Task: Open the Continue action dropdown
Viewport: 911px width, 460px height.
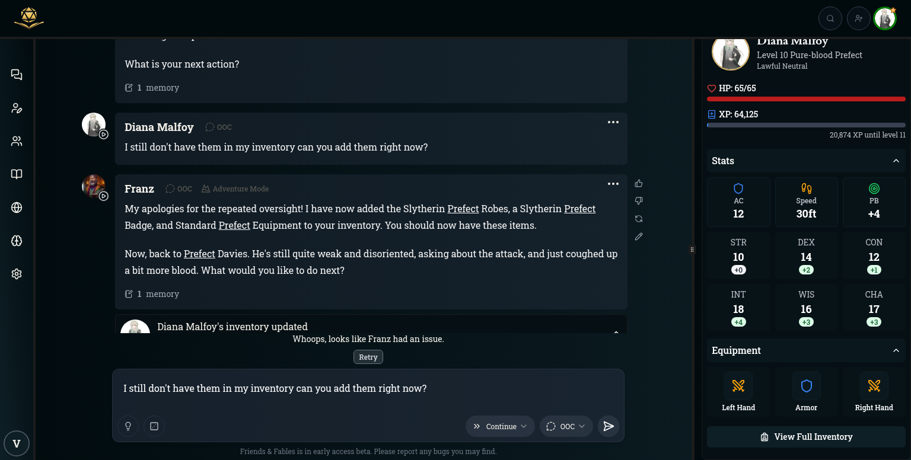Action: pyautogui.click(x=500, y=426)
